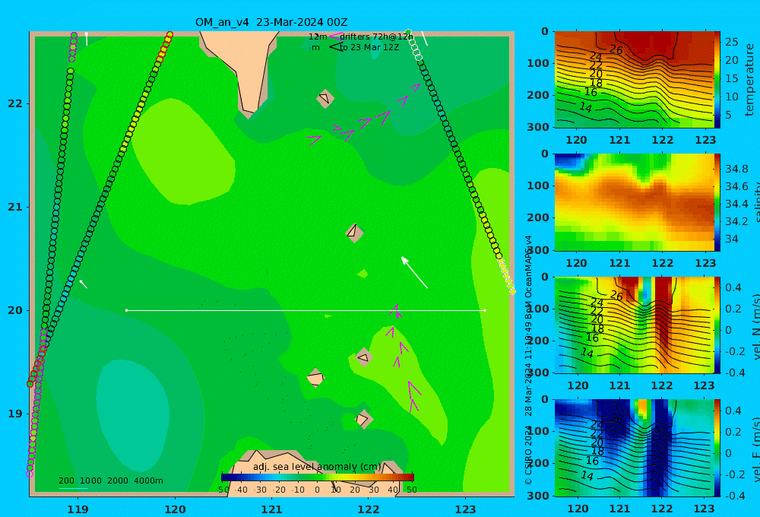Click the large white current arrow near 122E
The width and height of the screenshot is (760, 517).
click(x=414, y=272)
